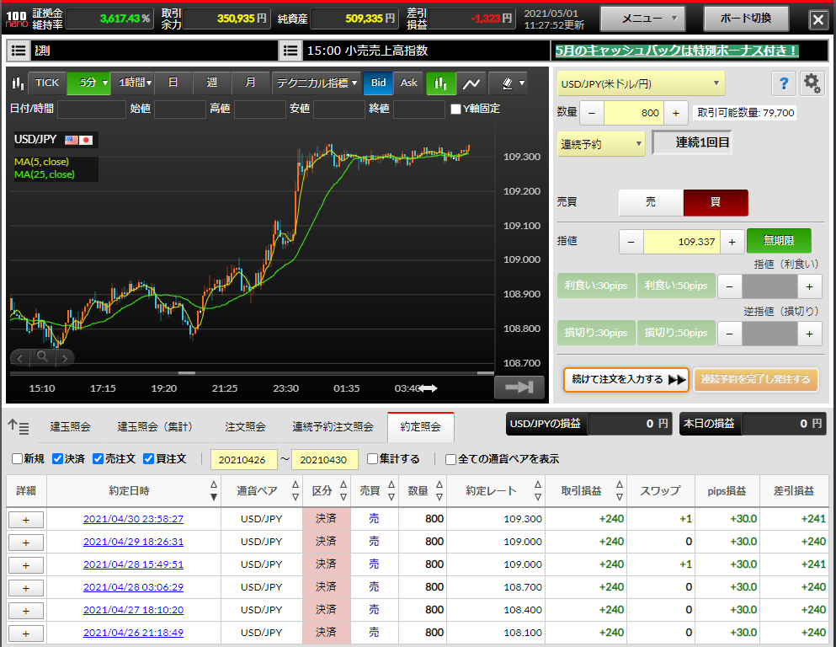Uncheck the 決済 checkbox
Image resolution: width=836 pixels, height=647 pixels.
click(57, 459)
